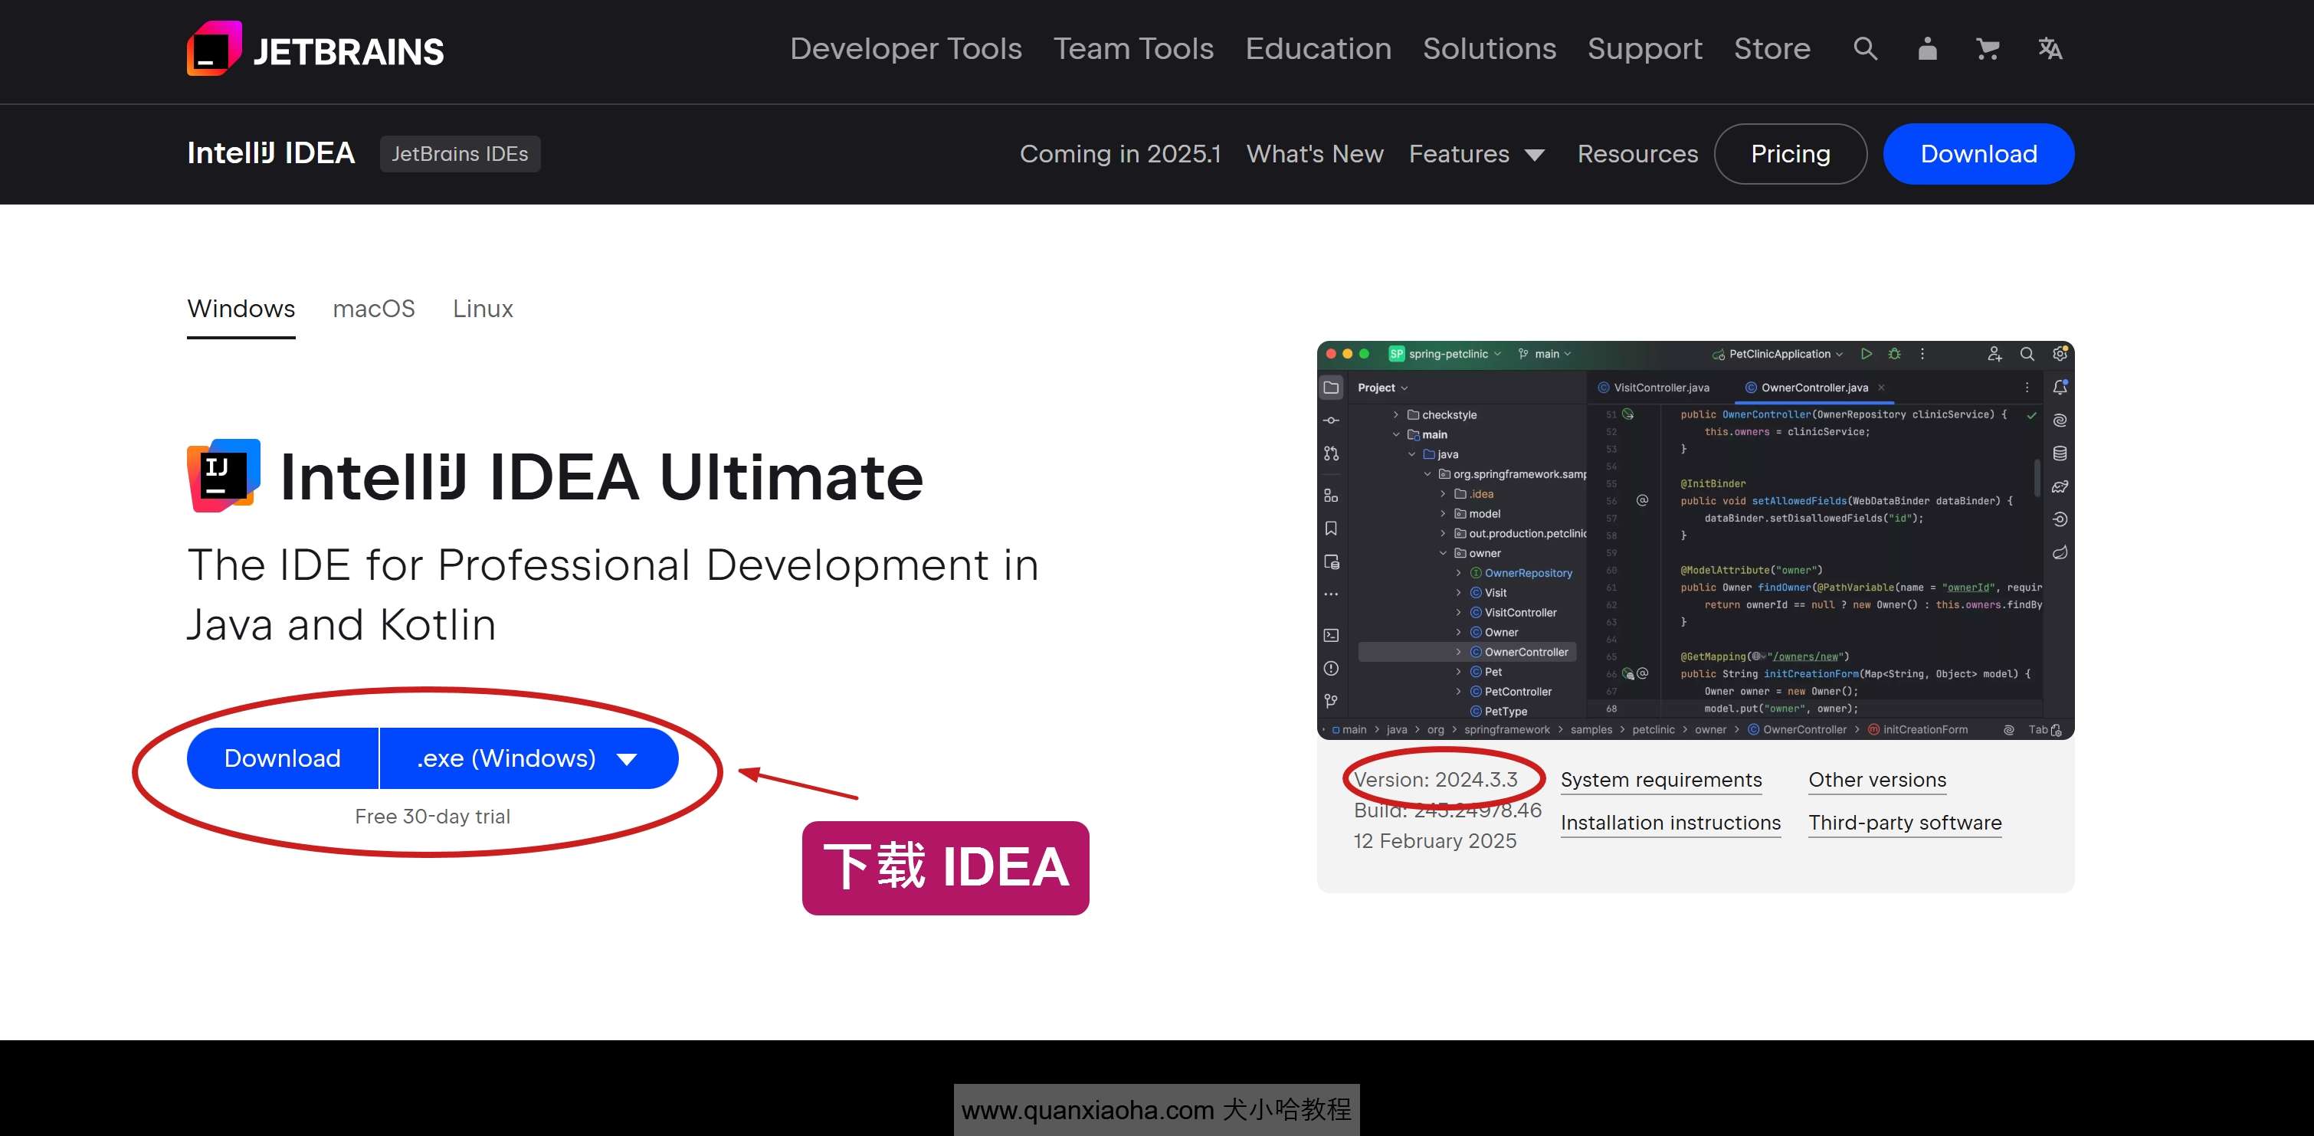
Task: Click the Pricing button in navbar
Action: click(1788, 153)
